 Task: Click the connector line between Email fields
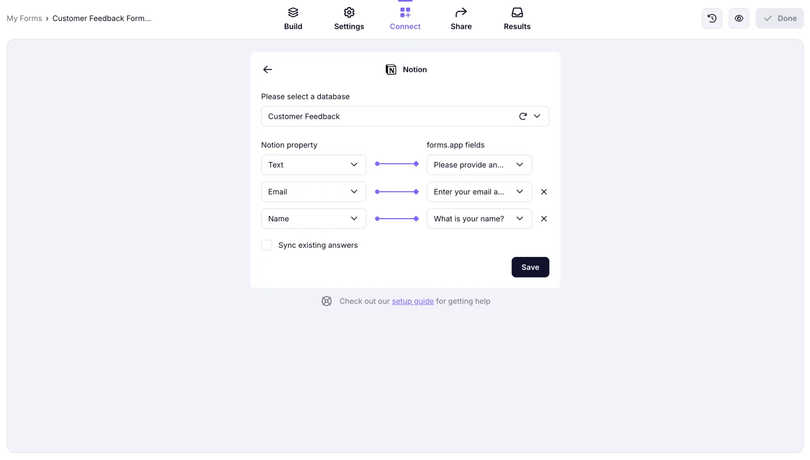point(396,191)
